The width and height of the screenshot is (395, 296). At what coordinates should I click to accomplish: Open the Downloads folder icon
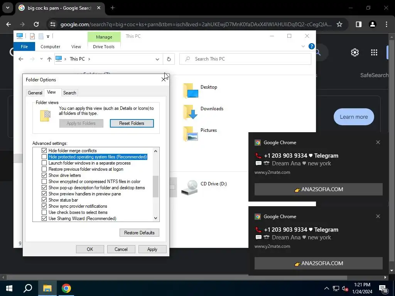191,112
